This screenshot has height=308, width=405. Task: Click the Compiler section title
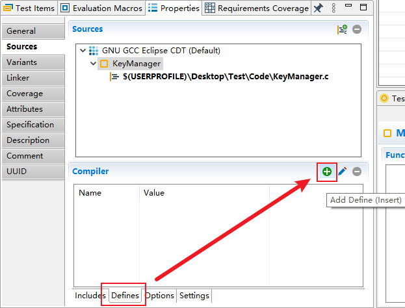coord(90,172)
